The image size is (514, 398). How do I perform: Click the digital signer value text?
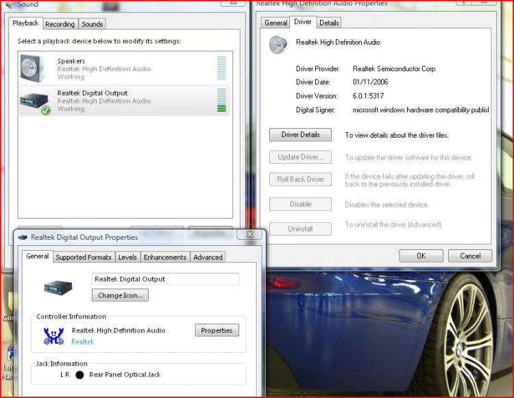coord(421,110)
